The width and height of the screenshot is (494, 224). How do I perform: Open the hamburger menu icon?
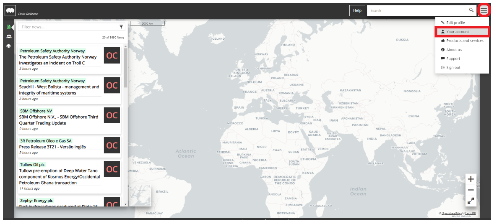pos(484,10)
